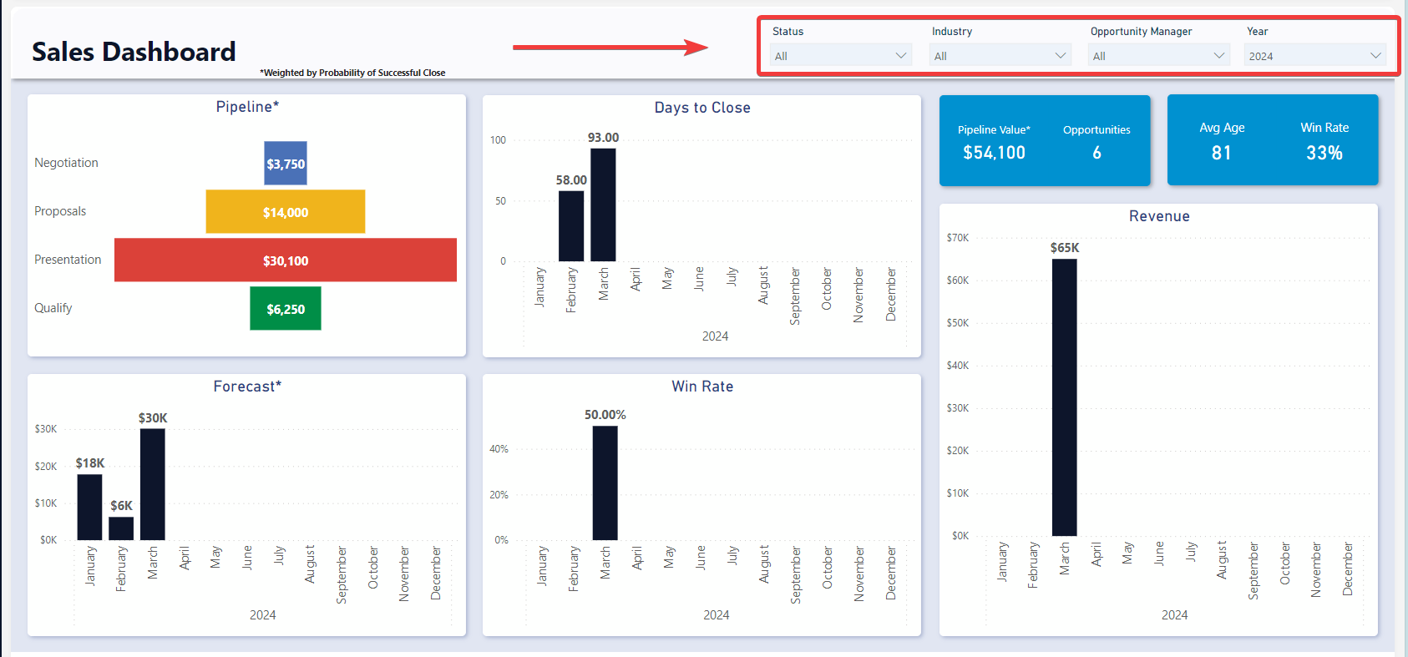Click the Pipeline* chart title
This screenshot has height=657, width=1408.
click(247, 107)
